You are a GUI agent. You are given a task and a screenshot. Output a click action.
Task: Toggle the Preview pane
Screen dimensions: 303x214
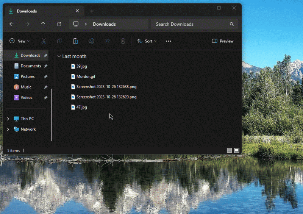coord(223,41)
